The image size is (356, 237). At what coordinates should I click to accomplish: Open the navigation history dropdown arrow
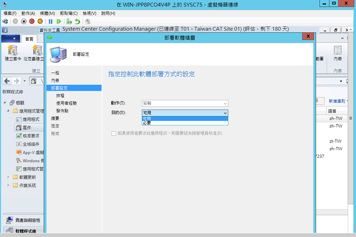point(24,81)
